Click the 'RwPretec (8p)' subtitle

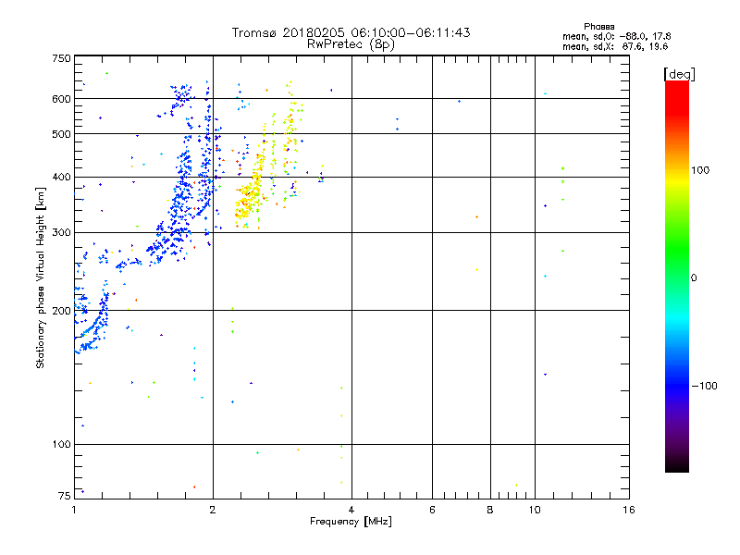(351, 44)
